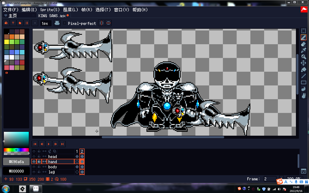Toggle visibility of body layer

[34, 167]
